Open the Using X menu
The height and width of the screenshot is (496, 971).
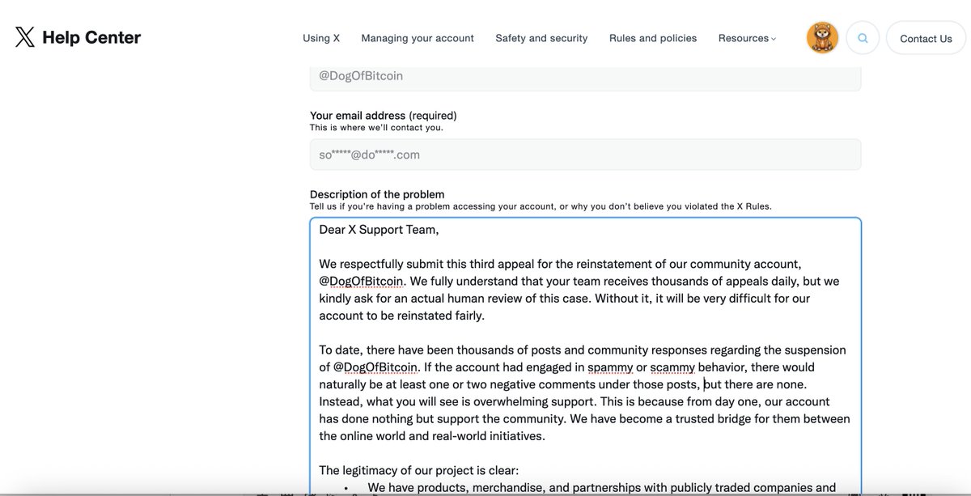pos(321,38)
